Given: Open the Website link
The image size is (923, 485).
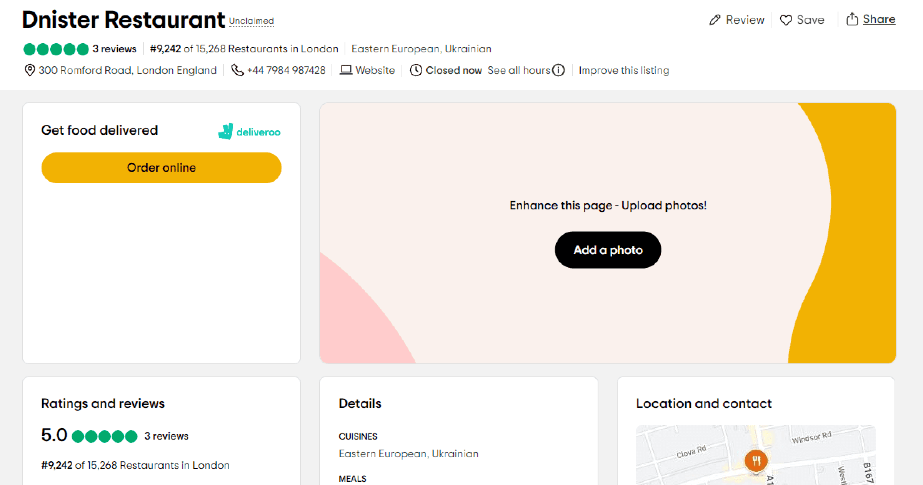Looking at the screenshot, I should click(375, 70).
